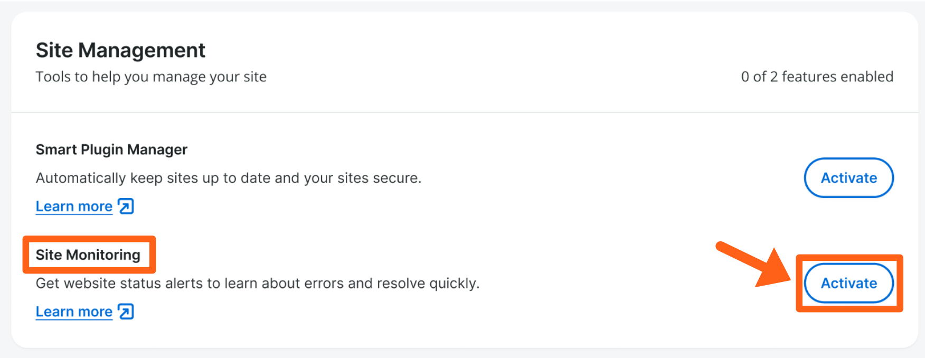
Task: Click the Site Management heading
Action: click(120, 51)
